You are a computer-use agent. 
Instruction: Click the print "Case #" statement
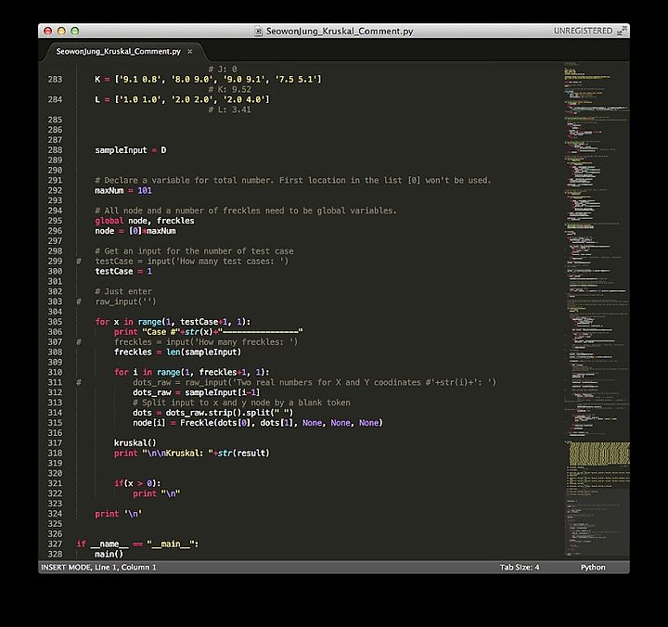coord(209,332)
